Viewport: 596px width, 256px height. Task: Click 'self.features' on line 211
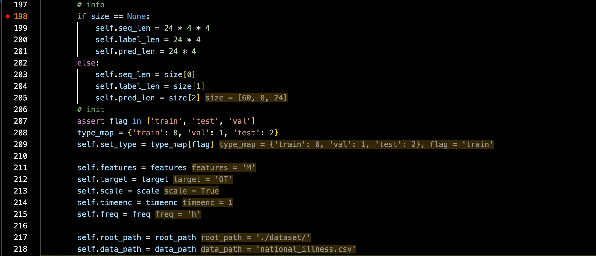pos(107,168)
